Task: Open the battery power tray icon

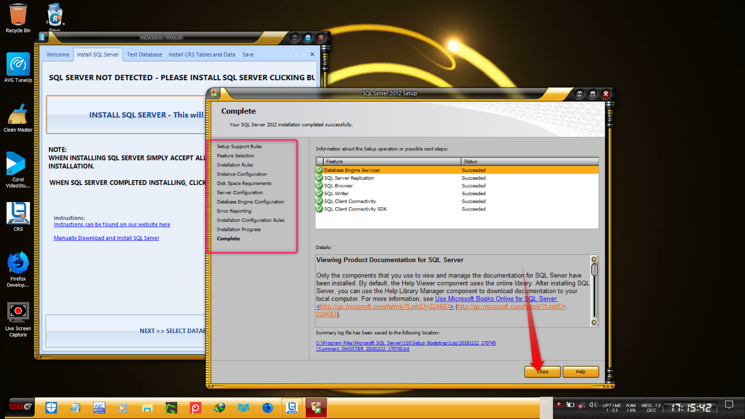Action: 570,405
